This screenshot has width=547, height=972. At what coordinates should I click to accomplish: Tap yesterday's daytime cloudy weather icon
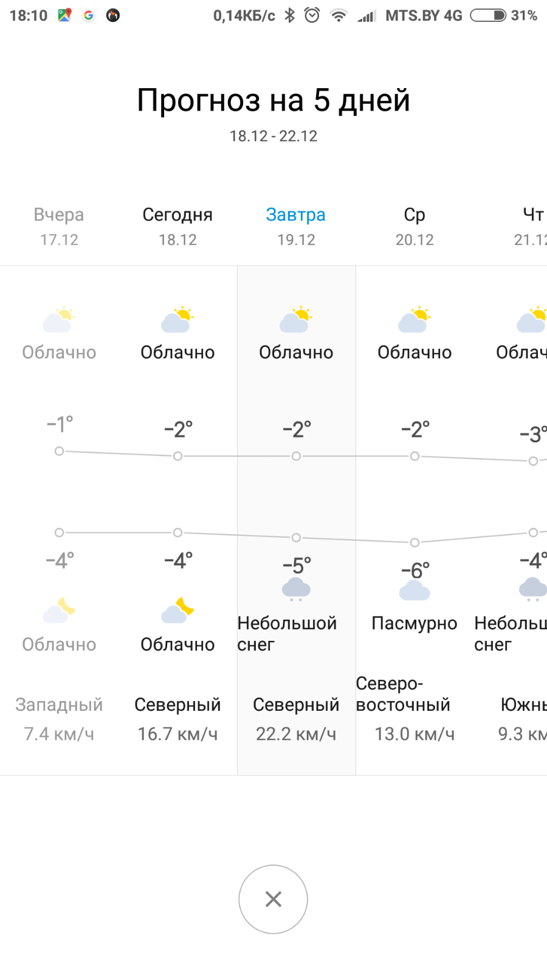pos(58,320)
